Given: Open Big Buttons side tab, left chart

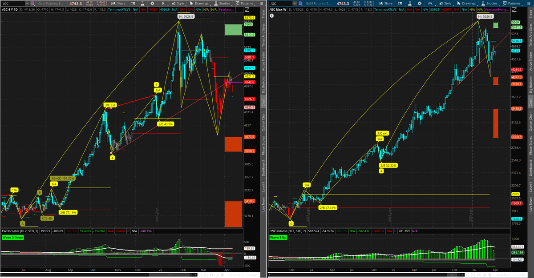Looking at the screenshot, I should click(263, 84).
